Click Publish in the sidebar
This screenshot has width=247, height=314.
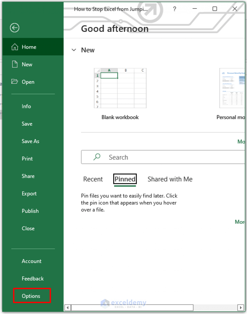[30, 211]
